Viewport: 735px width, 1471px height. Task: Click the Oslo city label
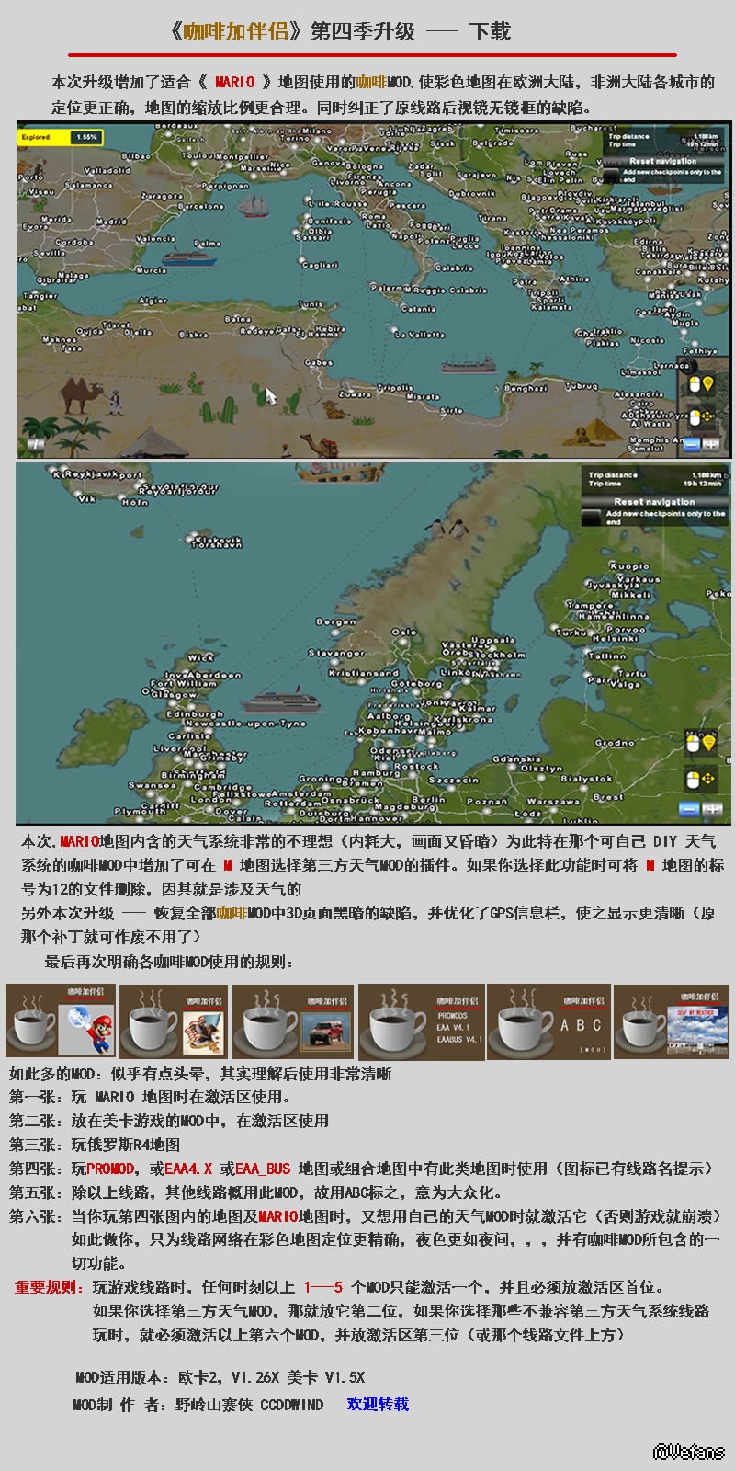[404, 633]
